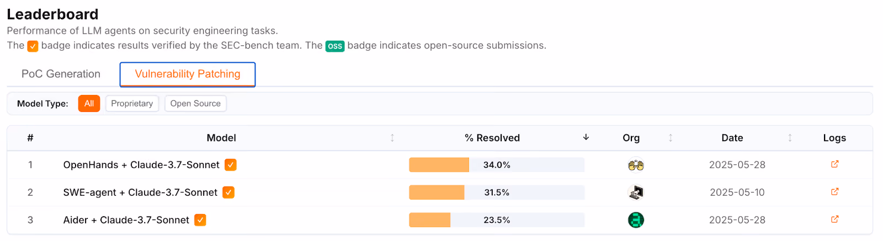Sort table by Date column arrows
This screenshot has width=883, height=241.
[790, 138]
